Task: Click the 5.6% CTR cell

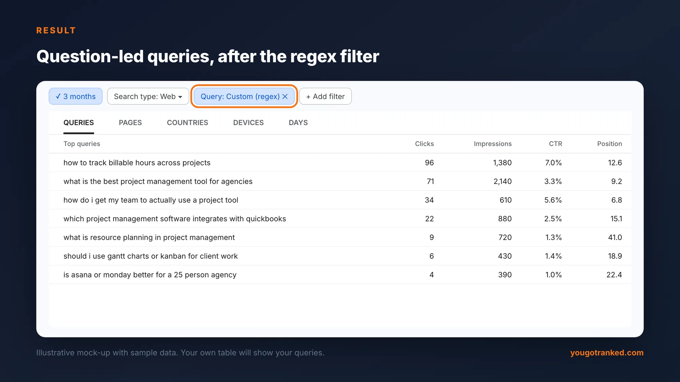Action: (x=553, y=200)
